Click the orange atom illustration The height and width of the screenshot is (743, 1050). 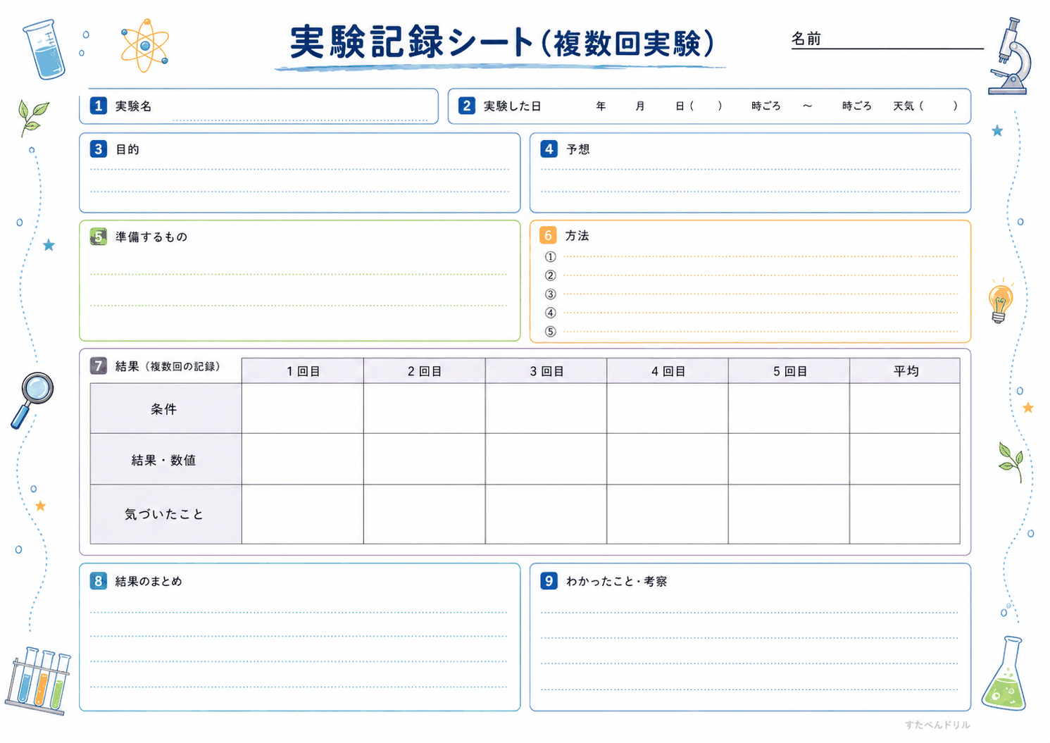[x=144, y=46]
